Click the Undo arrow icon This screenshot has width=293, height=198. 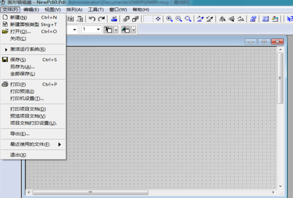point(92,19)
